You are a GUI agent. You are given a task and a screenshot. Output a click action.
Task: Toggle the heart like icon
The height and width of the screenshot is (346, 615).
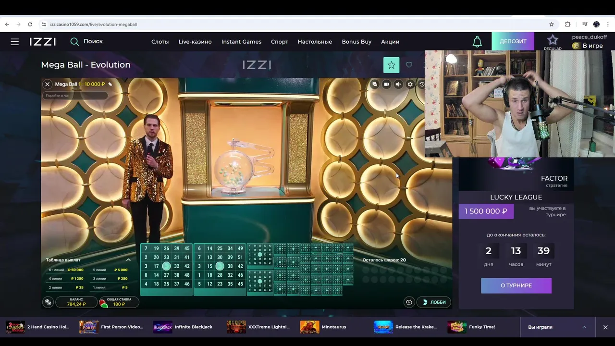coord(409,65)
